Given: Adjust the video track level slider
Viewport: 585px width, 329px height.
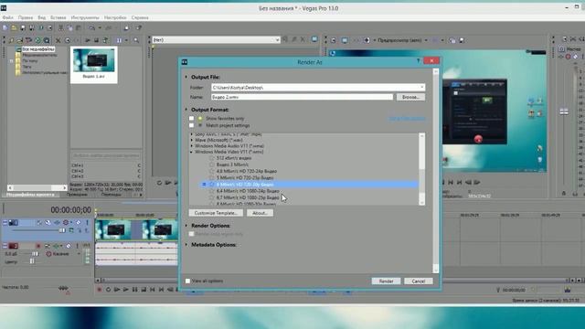Looking at the screenshot, I should 62,230.
